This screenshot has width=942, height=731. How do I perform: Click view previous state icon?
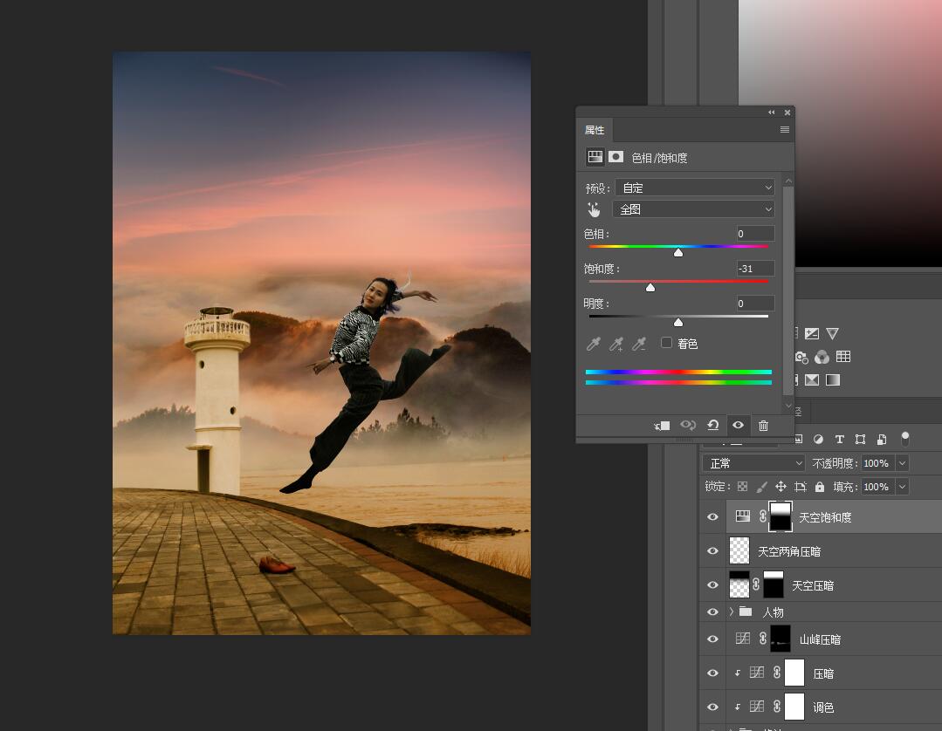tap(688, 426)
